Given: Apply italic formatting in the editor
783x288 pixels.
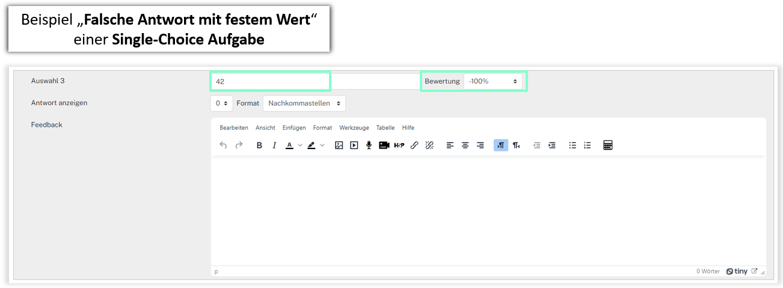Looking at the screenshot, I should (274, 146).
